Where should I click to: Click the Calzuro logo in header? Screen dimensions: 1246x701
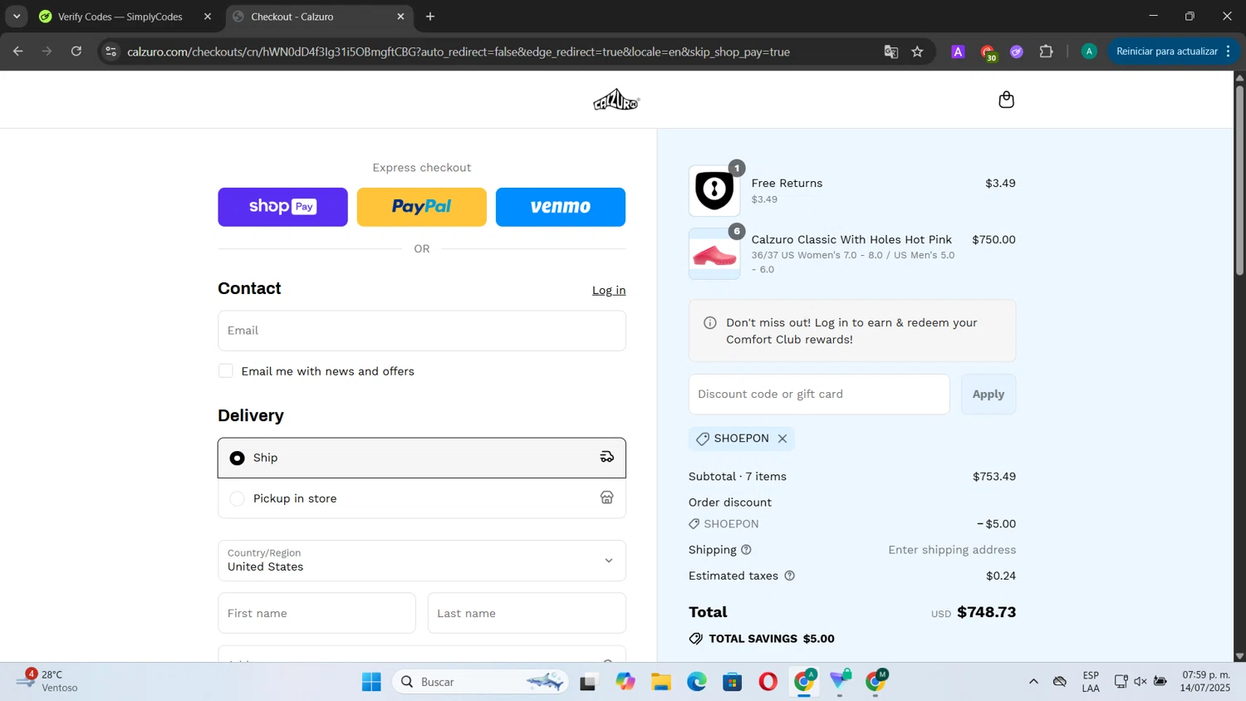[616, 100]
